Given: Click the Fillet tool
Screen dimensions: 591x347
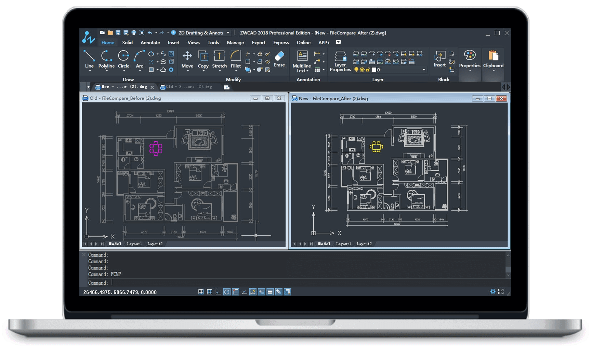Looking at the screenshot, I should 236,59.
